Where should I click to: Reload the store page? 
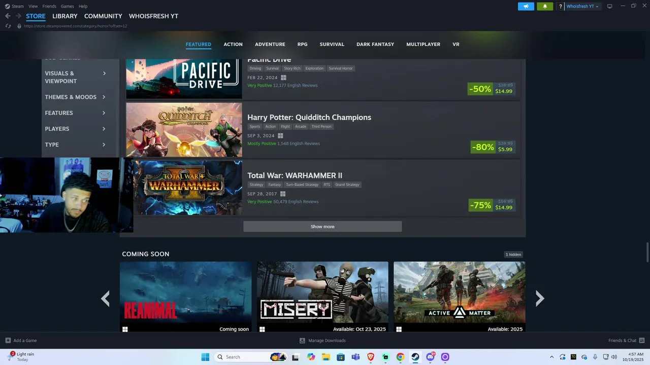[8, 26]
